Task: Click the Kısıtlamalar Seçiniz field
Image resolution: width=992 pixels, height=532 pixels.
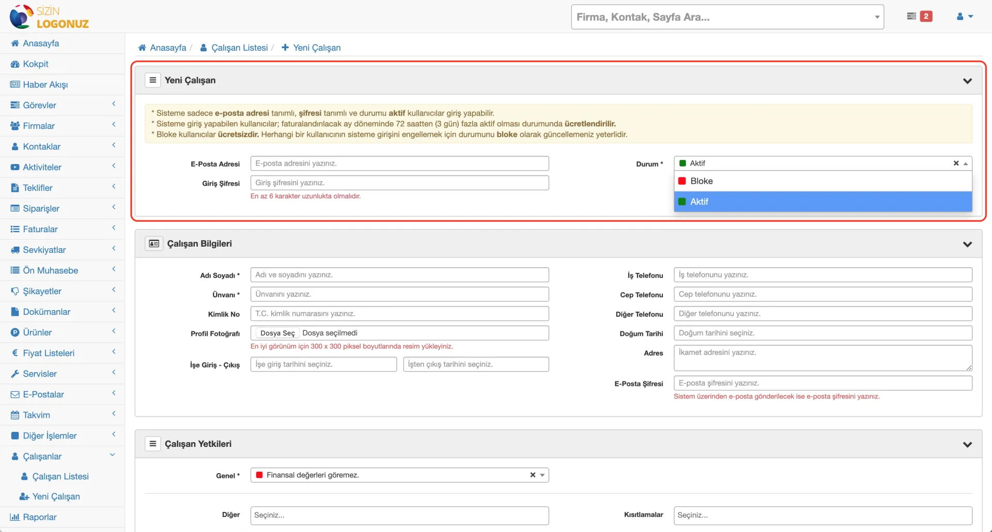Action: [x=823, y=515]
